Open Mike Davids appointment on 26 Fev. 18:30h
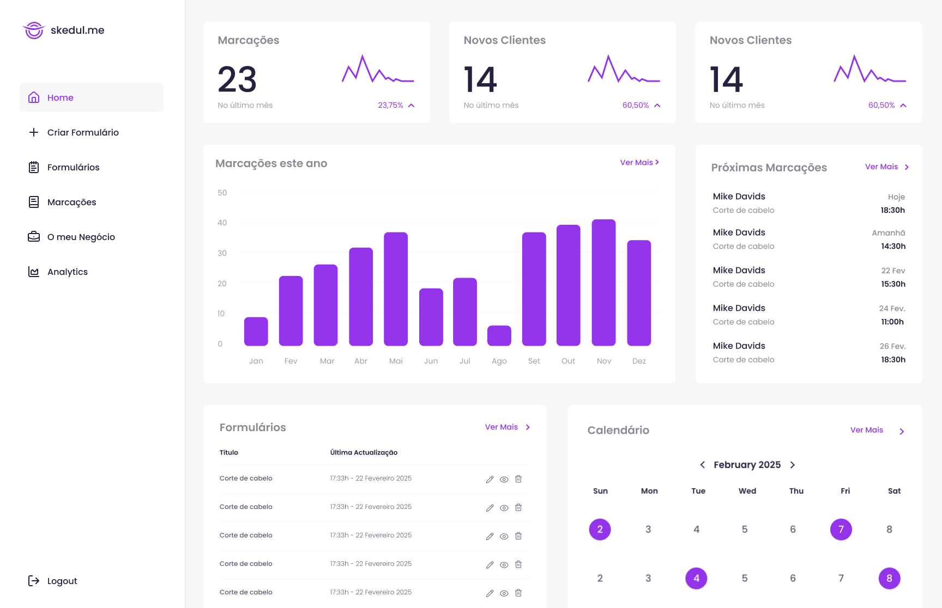The width and height of the screenshot is (942, 608). 809,353
